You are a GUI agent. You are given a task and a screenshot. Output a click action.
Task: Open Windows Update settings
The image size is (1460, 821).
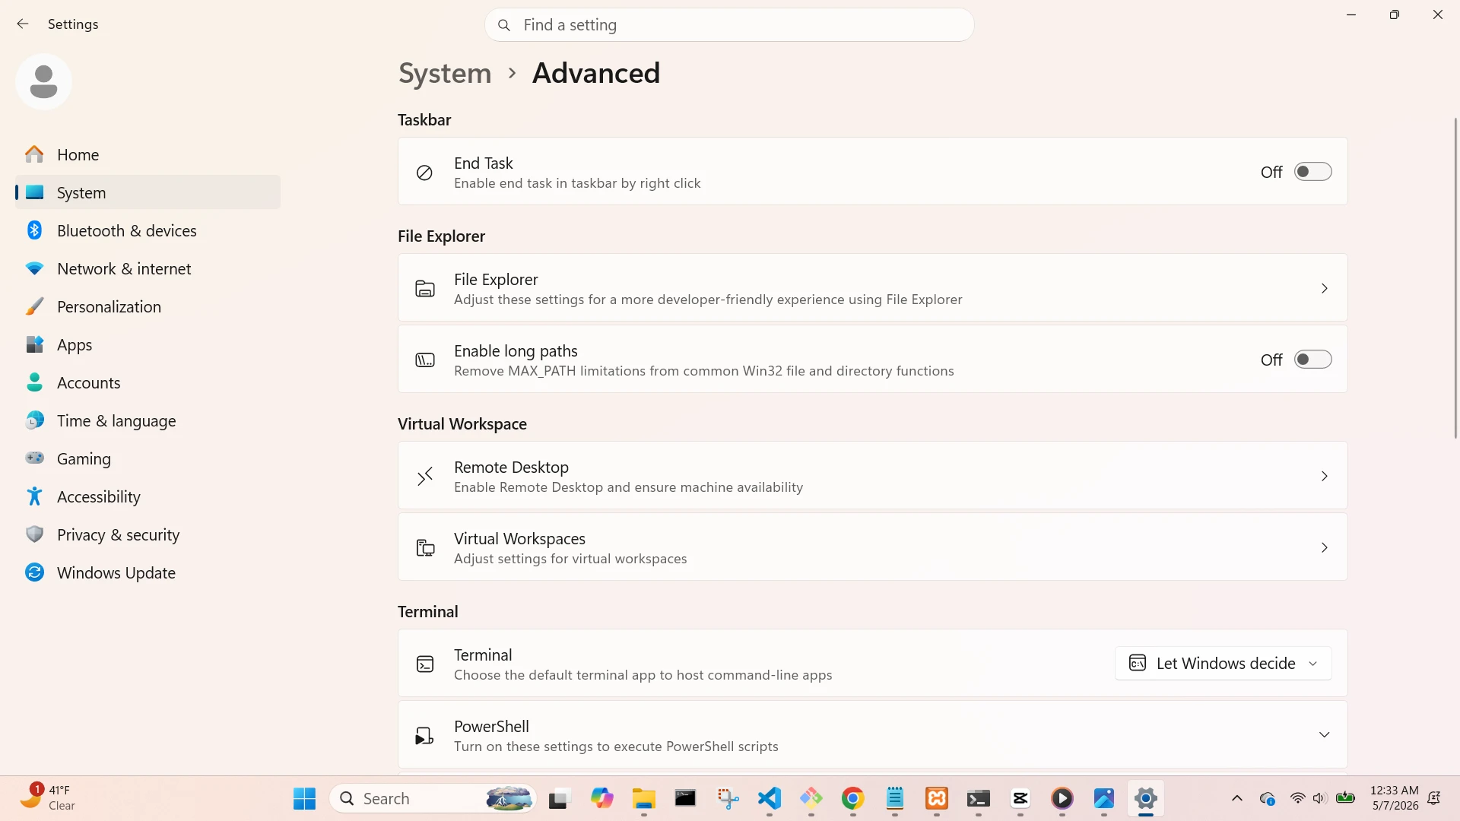pyautogui.click(x=148, y=572)
